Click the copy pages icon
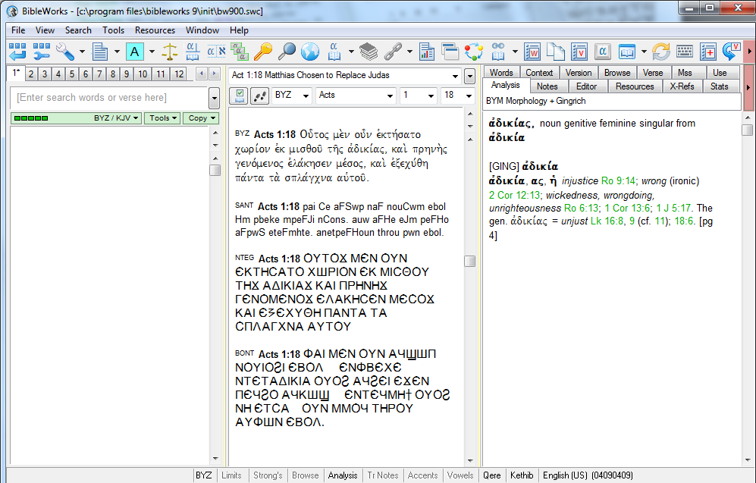 click(555, 51)
